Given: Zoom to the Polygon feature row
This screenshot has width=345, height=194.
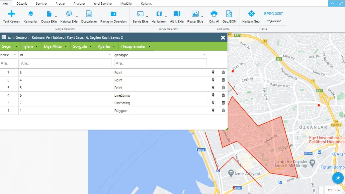Looking at the screenshot, I should 213,110.
